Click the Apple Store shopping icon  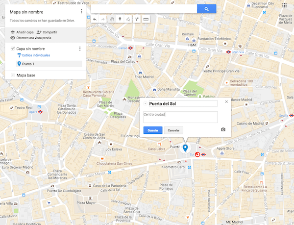tap(222, 153)
